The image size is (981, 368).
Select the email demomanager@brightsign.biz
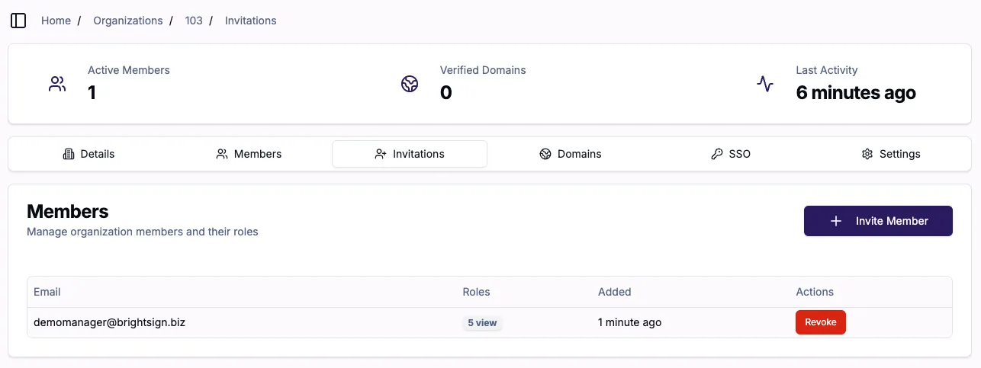click(x=110, y=322)
